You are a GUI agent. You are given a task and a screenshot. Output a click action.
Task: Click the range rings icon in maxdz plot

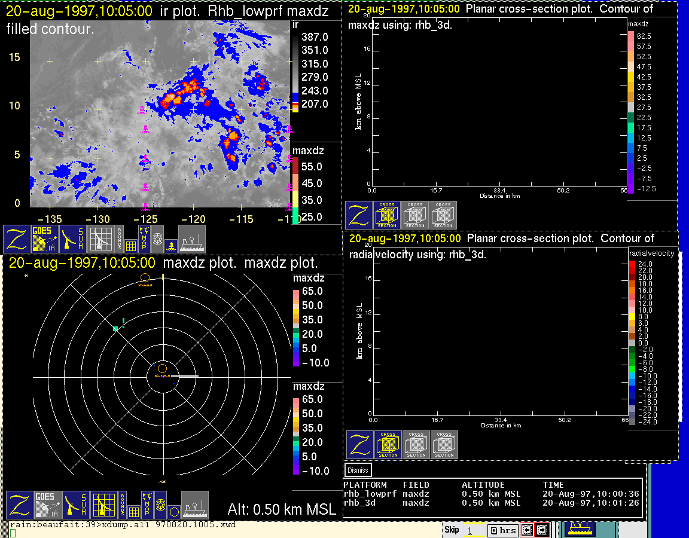tap(160, 505)
